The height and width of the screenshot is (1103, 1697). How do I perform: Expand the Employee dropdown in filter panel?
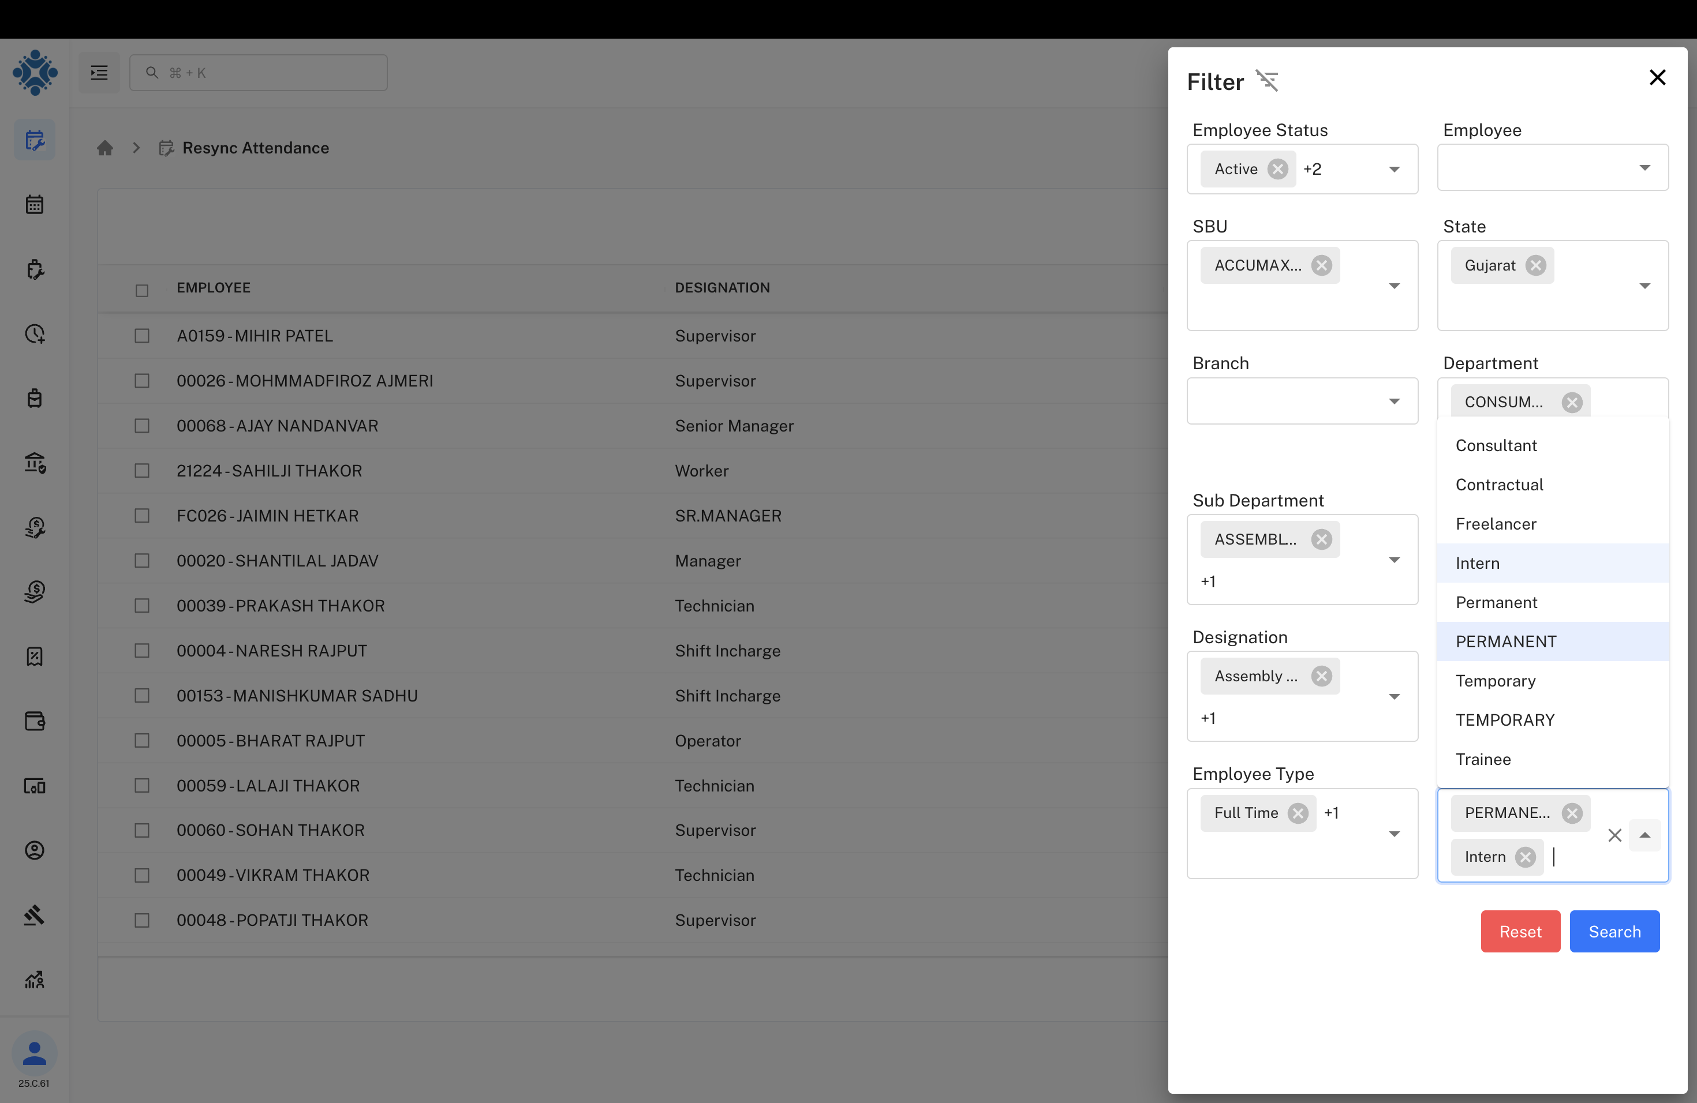tap(1644, 167)
